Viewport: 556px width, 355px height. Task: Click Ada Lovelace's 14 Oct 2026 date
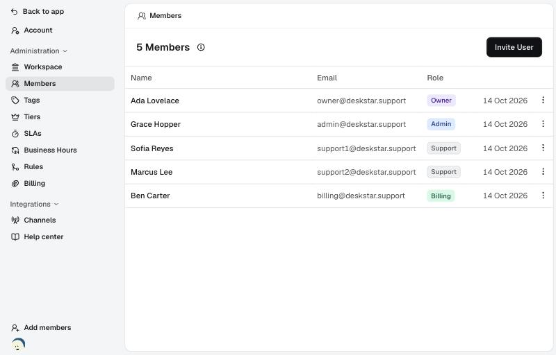505,101
